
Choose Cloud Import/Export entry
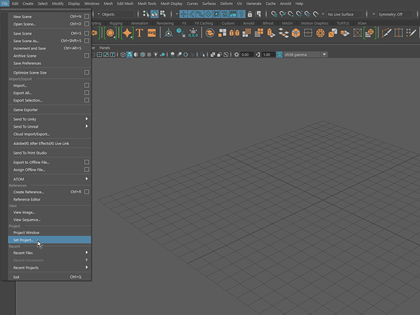[50, 134]
